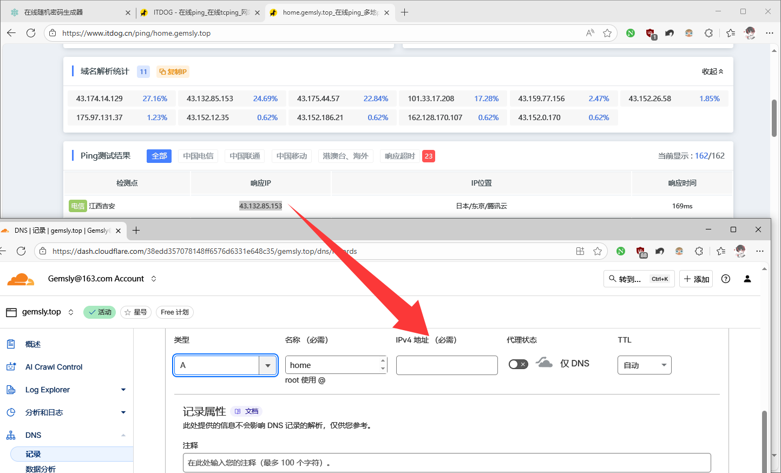Filter ping results by 响应超时

399,156
